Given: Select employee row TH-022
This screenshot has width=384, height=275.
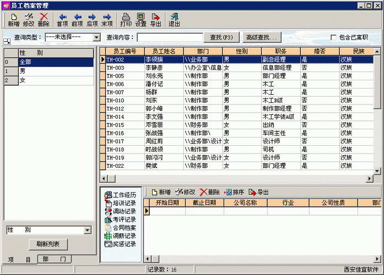Looking at the screenshot, I should click(x=237, y=166).
